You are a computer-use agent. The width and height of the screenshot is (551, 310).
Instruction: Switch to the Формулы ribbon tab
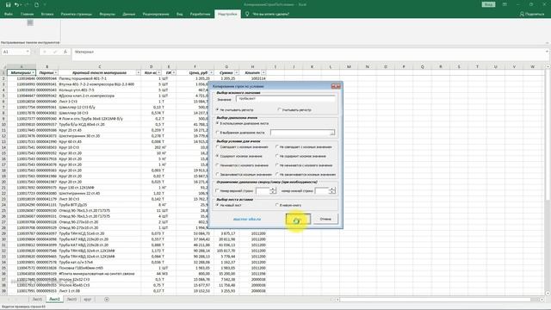107,14
